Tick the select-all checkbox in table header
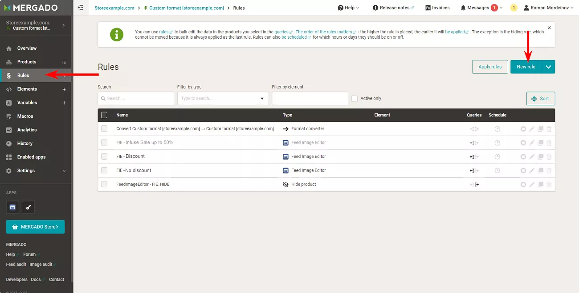Image resolution: width=579 pixels, height=293 pixels. 104,115
